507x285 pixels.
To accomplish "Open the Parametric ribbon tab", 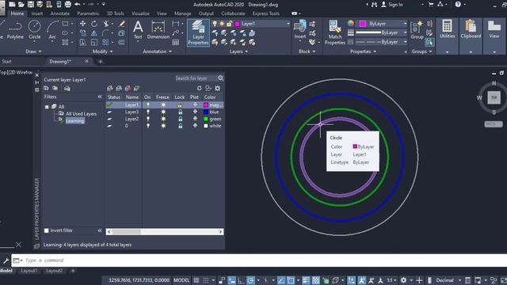I will [88, 13].
